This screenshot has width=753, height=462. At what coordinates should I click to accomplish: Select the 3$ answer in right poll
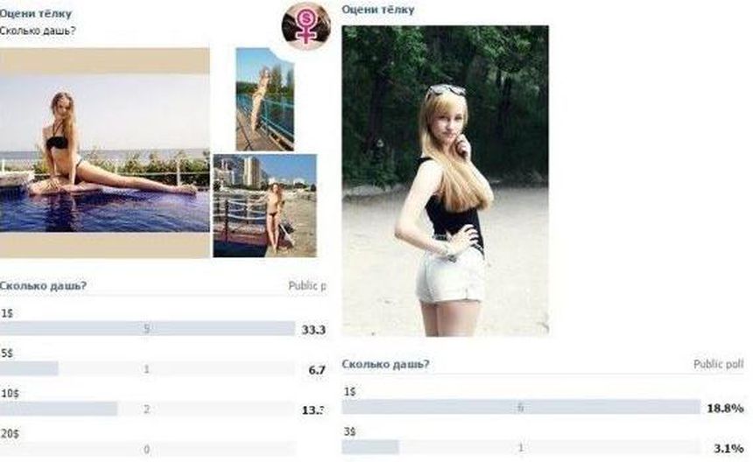point(350,431)
